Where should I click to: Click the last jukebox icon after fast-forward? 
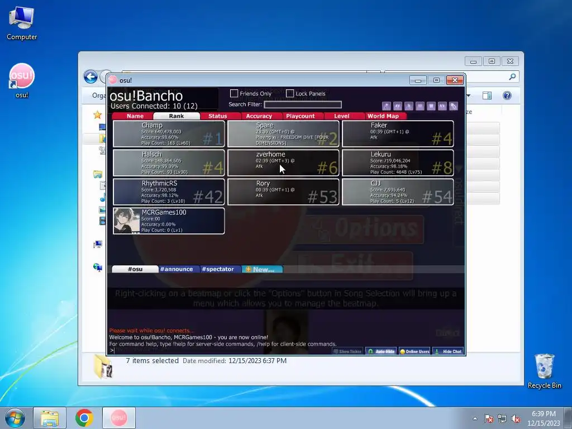[454, 106]
